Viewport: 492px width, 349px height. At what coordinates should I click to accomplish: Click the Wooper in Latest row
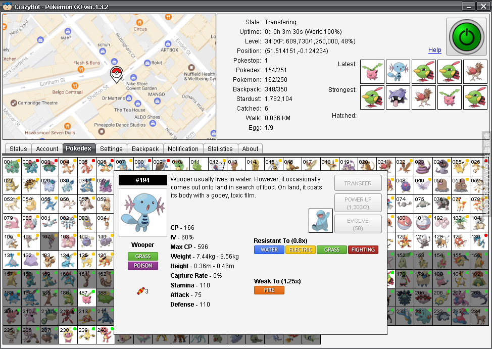pos(398,72)
